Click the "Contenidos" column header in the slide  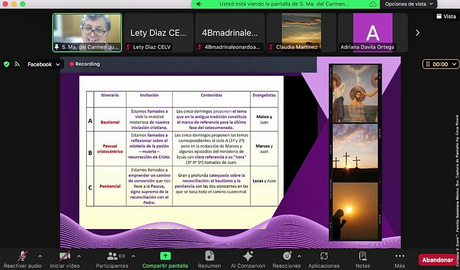coord(211,95)
